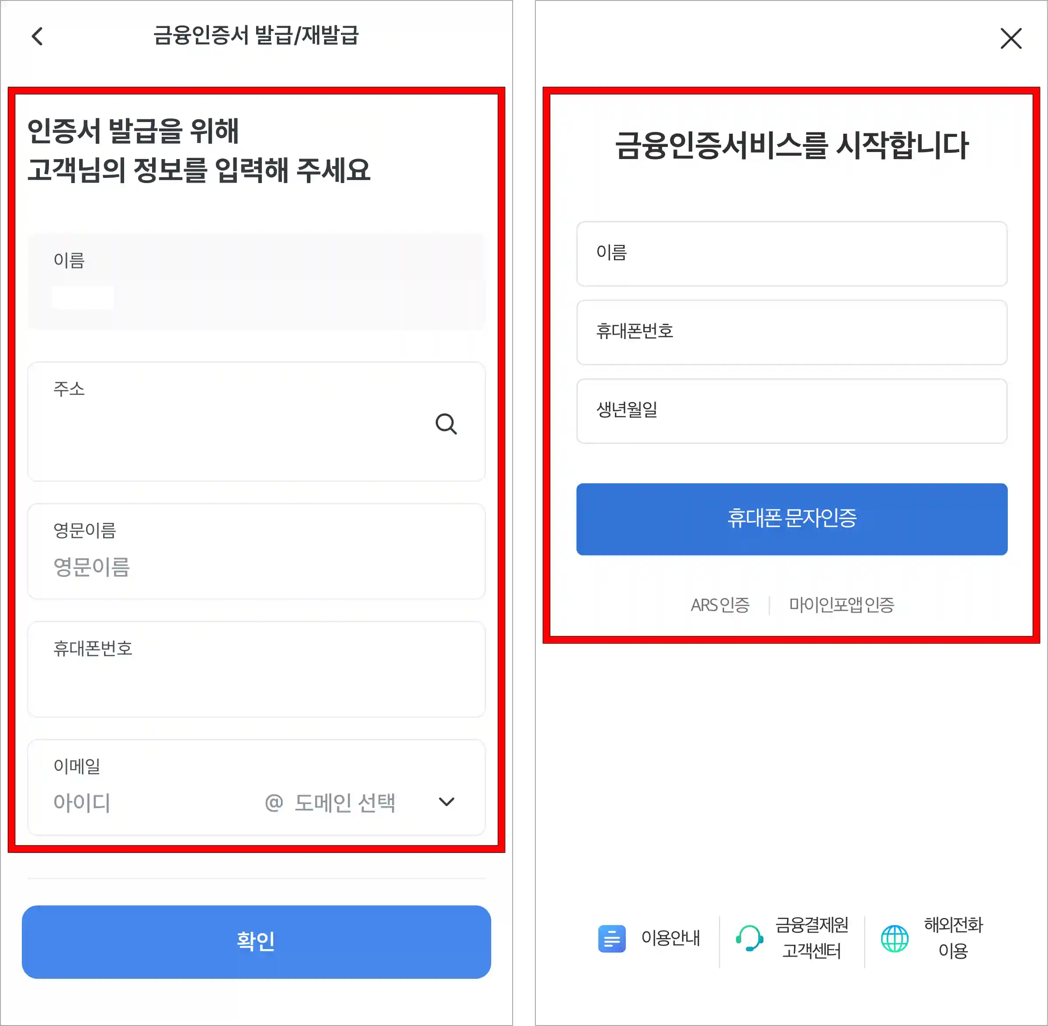Open the 이용안내 guide link
The image size is (1048, 1026).
(x=670, y=939)
